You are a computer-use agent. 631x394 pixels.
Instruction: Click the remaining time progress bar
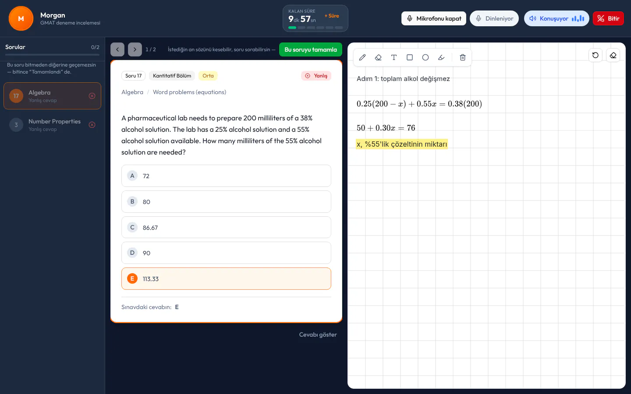(x=315, y=28)
